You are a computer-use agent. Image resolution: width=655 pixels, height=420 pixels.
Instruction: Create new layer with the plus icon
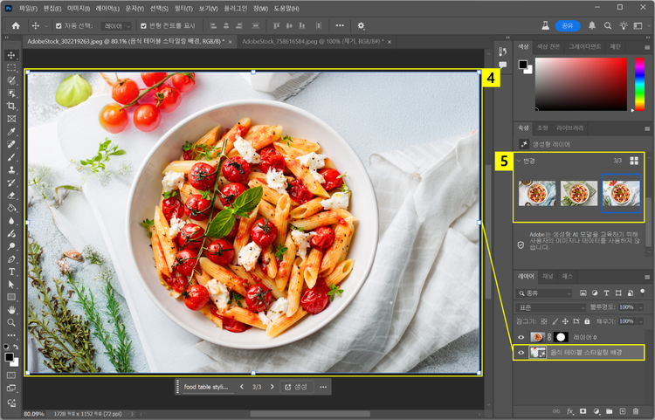click(x=623, y=411)
